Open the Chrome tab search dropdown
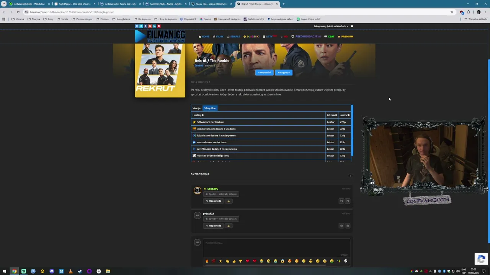This screenshot has height=275, width=490. pos(4,4)
